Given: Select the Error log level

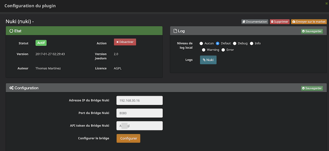Looking at the screenshot, I should (x=223, y=50).
